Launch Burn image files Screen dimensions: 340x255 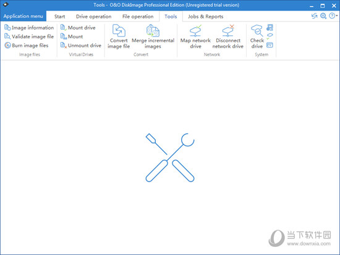[x=26, y=45]
